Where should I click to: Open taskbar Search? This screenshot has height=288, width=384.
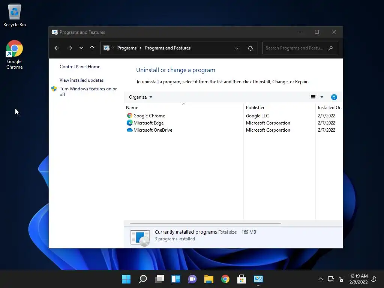tap(143, 279)
